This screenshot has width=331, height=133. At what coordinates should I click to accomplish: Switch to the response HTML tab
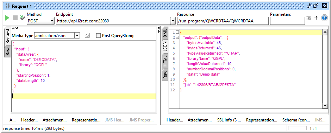click(165, 61)
